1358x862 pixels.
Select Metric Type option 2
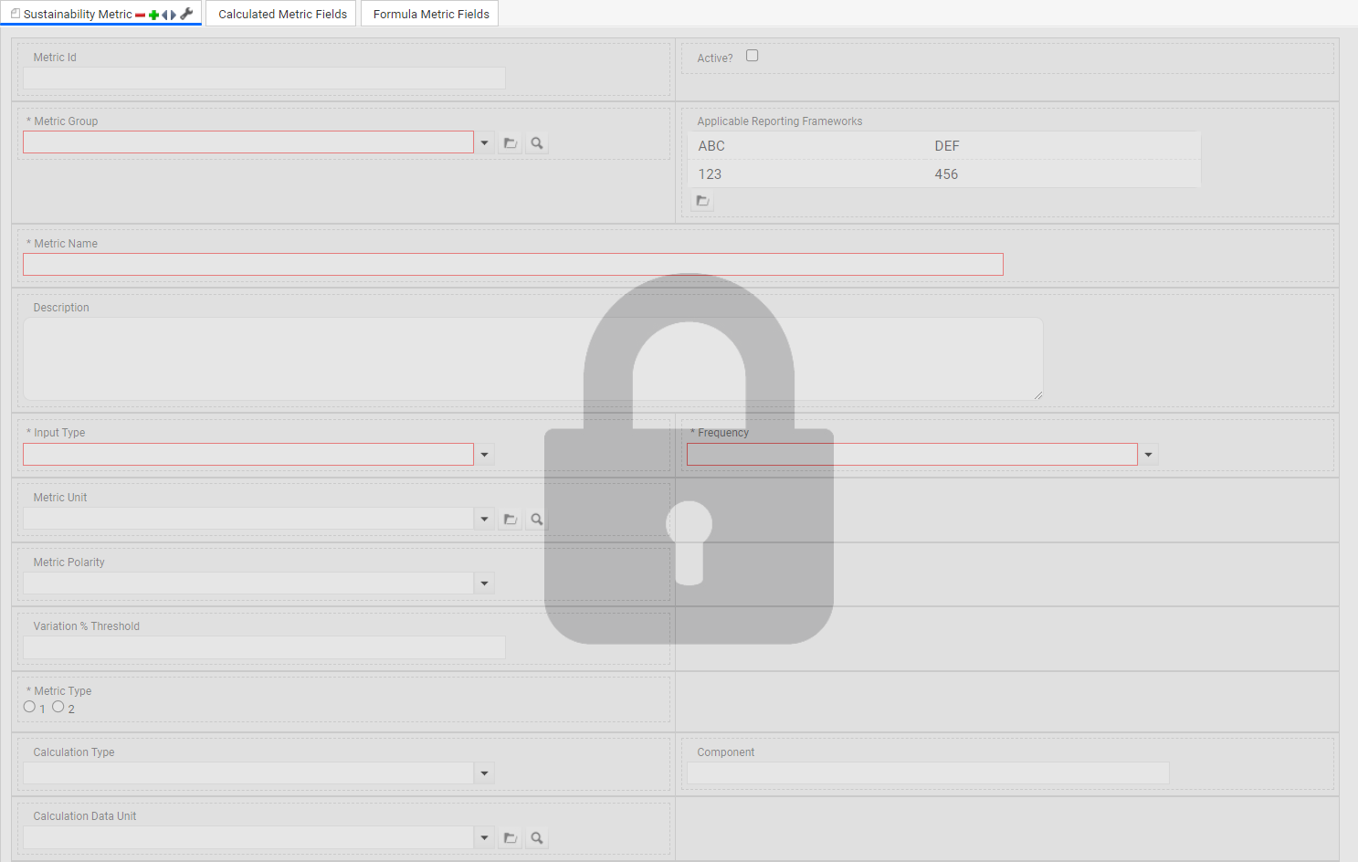58,706
